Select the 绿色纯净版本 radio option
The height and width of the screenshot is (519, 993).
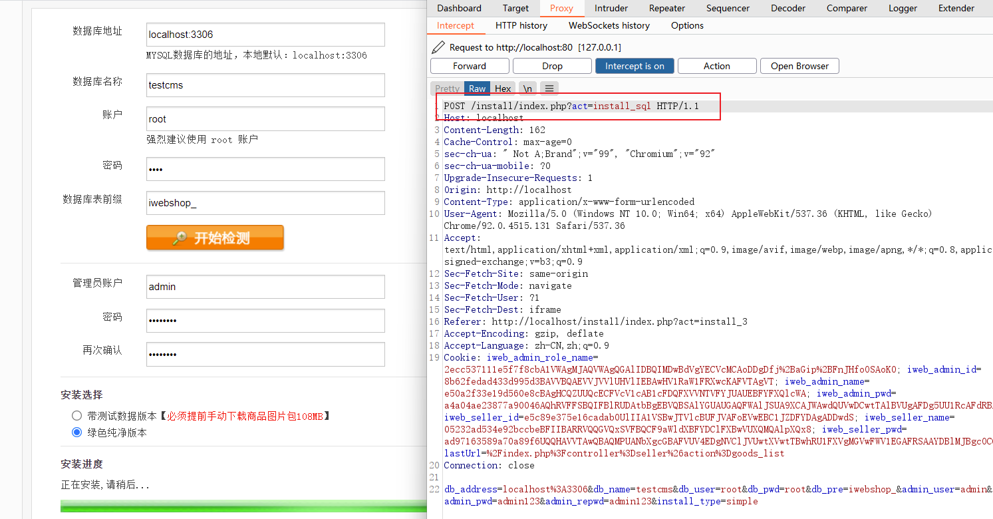pyautogui.click(x=76, y=432)
